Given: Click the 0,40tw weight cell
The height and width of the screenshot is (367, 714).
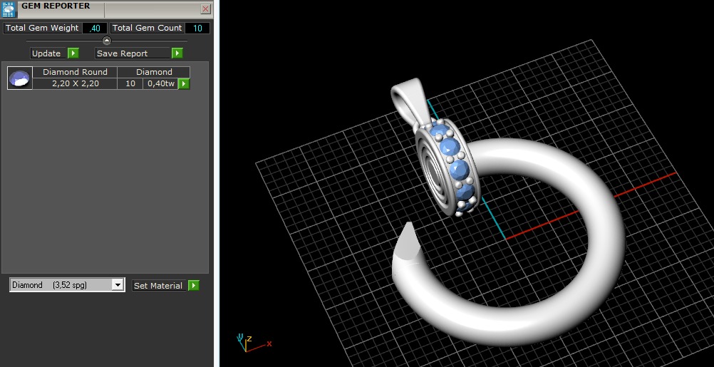Looking at the screenshot, I should coord(161,84).
